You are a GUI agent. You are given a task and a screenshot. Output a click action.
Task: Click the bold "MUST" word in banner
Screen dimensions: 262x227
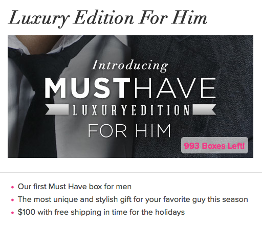[87, 88]
